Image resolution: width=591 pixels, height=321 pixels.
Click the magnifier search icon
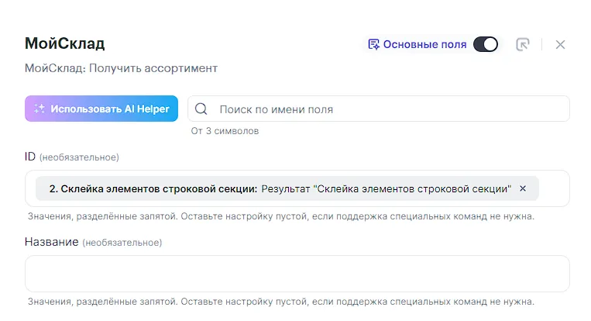click(x=201, y=109)
